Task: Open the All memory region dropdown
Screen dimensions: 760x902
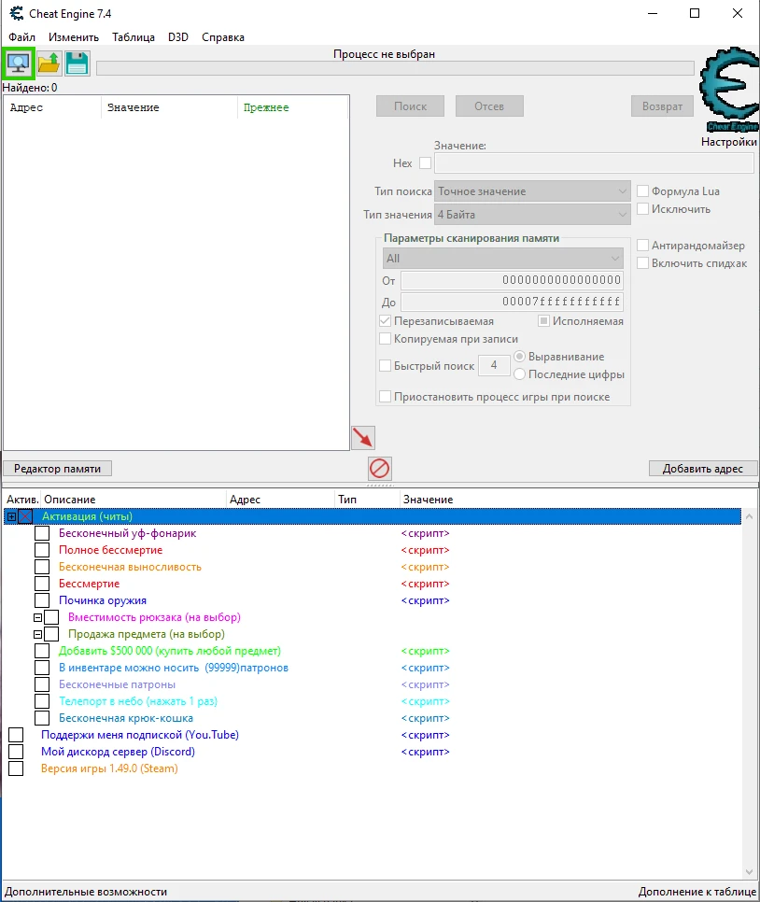Action: [503, 259]
